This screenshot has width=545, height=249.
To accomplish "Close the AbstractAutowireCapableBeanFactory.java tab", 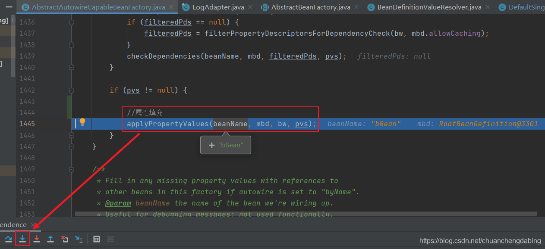I will 171,7.
